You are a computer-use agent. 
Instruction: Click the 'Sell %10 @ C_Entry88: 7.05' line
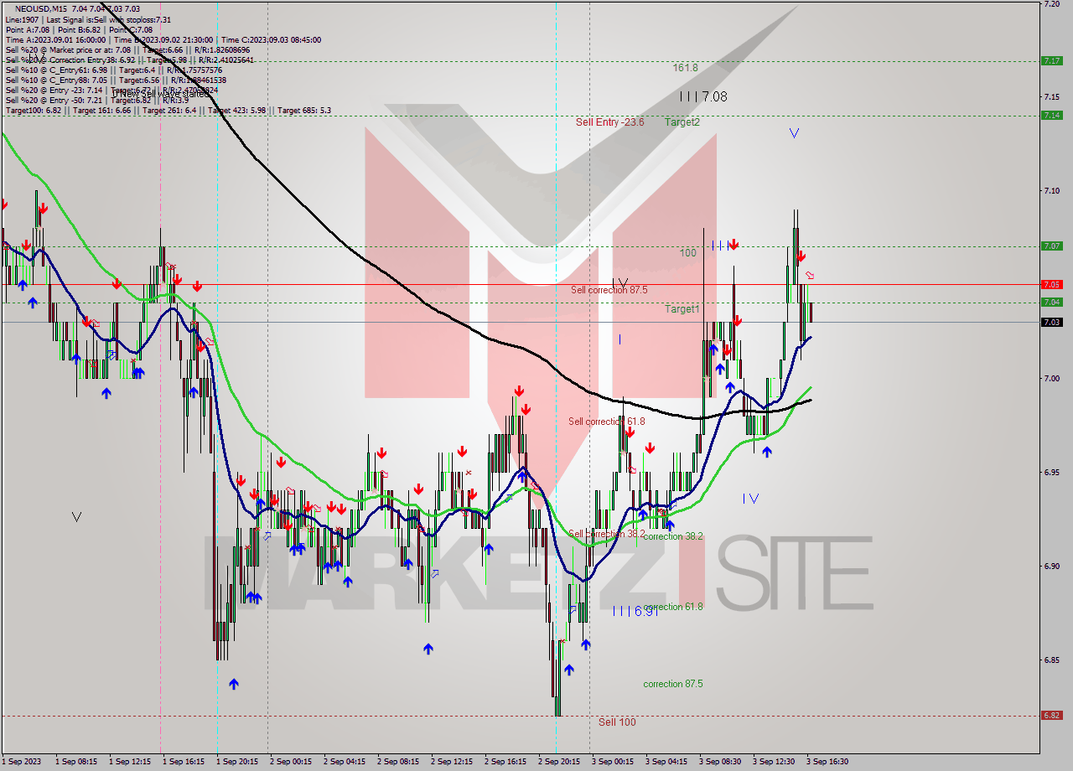56,80
